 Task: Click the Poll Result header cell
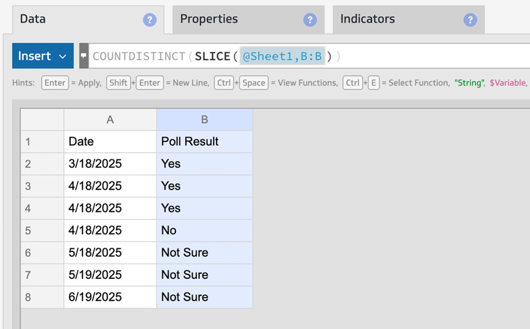tap(204, 142)
